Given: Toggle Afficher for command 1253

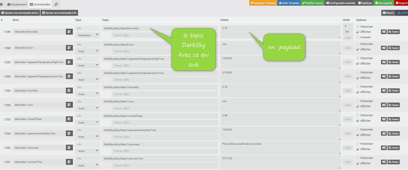Looking at the screenshot, I should pyautogui.click(x=358, y=121).
